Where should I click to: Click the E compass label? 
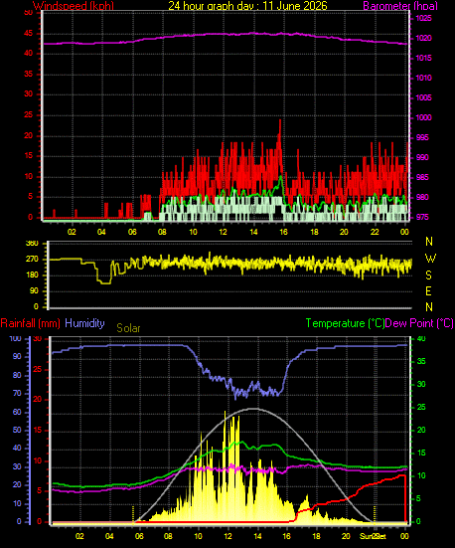pos(428,290)
